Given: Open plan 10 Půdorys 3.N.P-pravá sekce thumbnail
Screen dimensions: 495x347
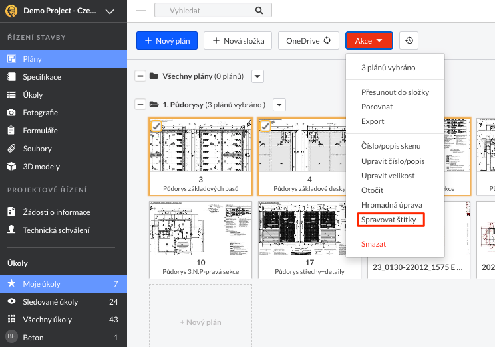Looking at the screenshot, I should [x=200, y=228].
